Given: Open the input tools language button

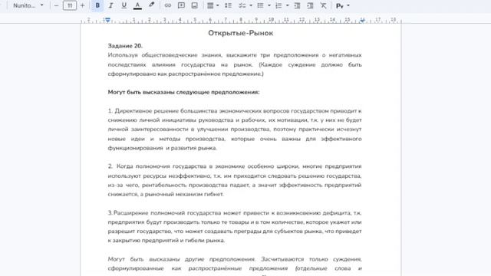Looking at the screenshot, I should tap(340, 5).
